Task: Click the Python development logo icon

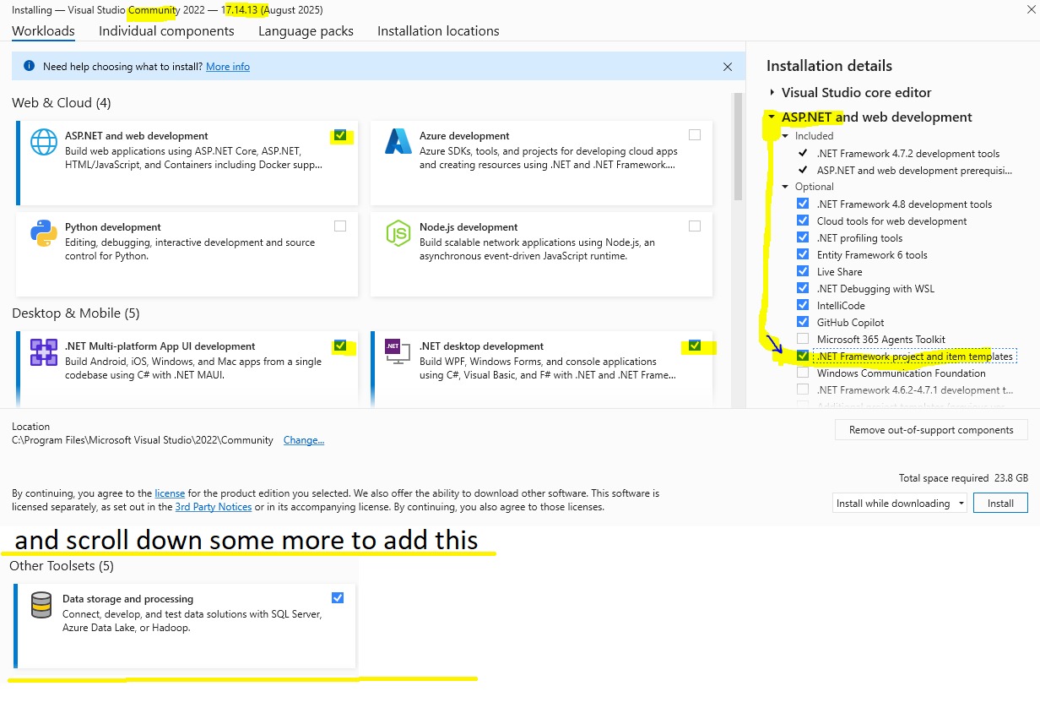Action: tap(44, 233)
